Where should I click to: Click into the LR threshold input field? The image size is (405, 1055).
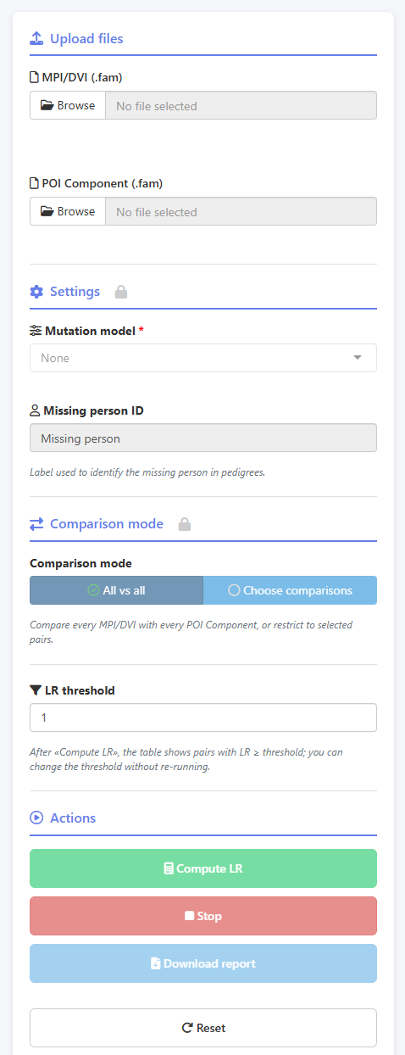coord(203,717)
